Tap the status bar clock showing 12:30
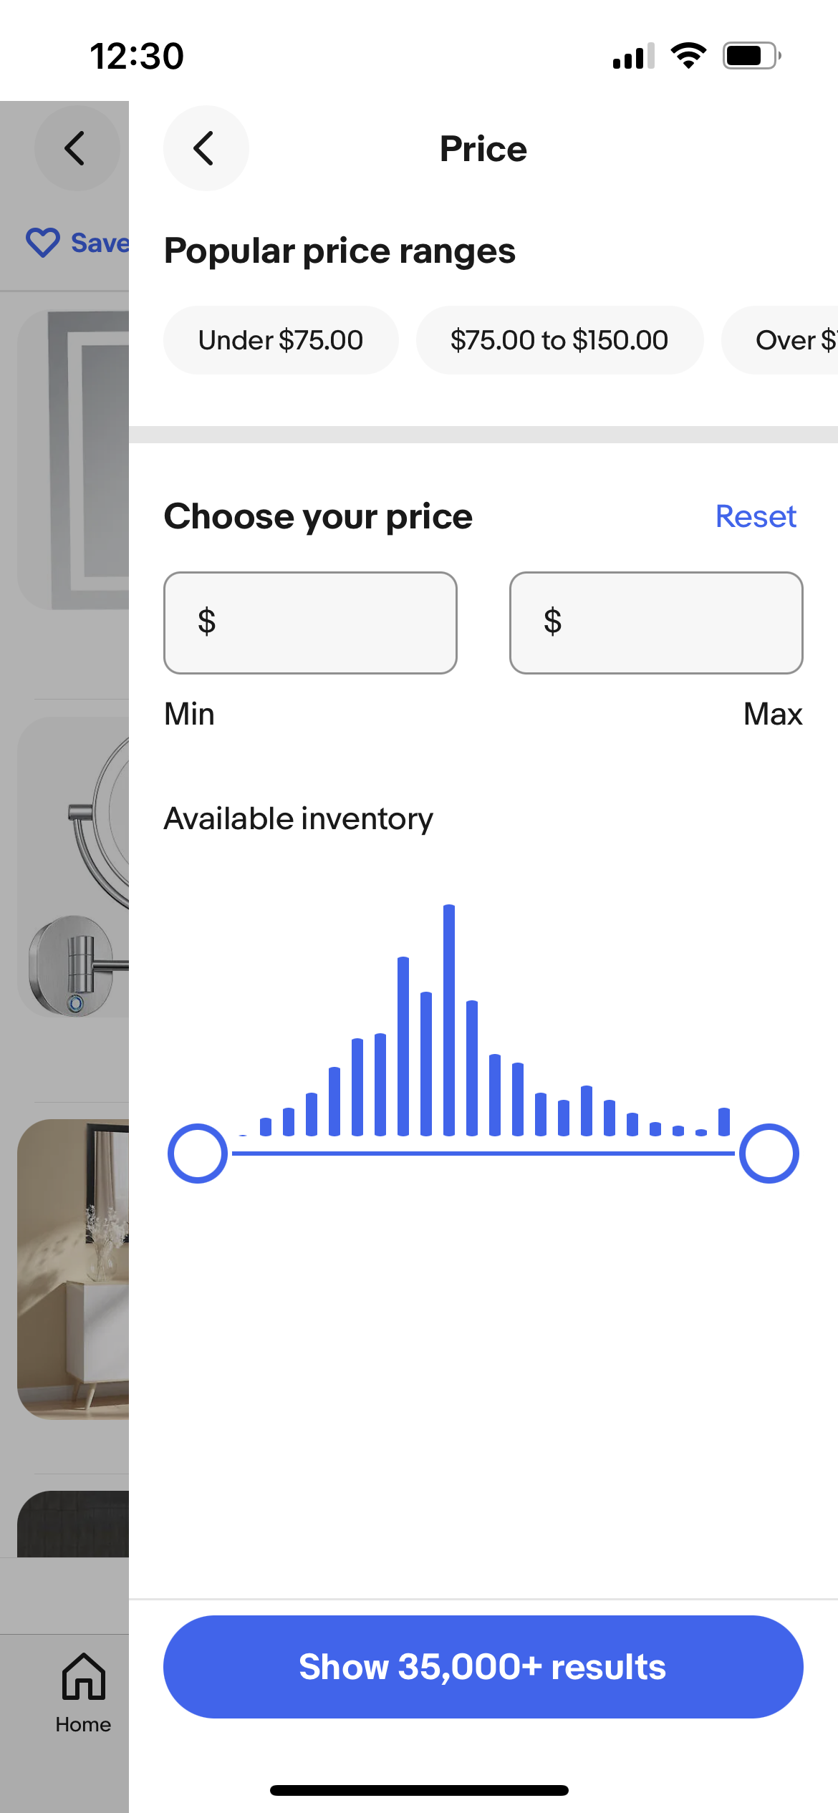838x1813 pixels. [x=137, y=56]
